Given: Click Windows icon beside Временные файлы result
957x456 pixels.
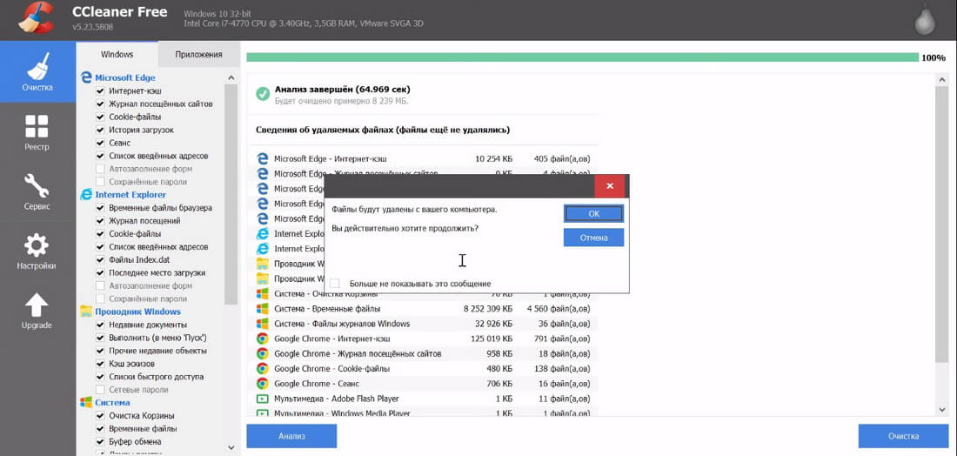Looking at the screenshot, I should 263,309.
